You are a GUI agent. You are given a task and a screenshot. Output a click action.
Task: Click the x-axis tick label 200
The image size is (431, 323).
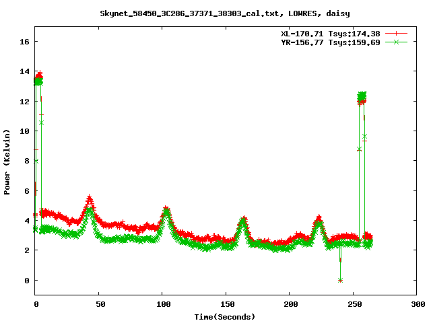tap(291, 304)
